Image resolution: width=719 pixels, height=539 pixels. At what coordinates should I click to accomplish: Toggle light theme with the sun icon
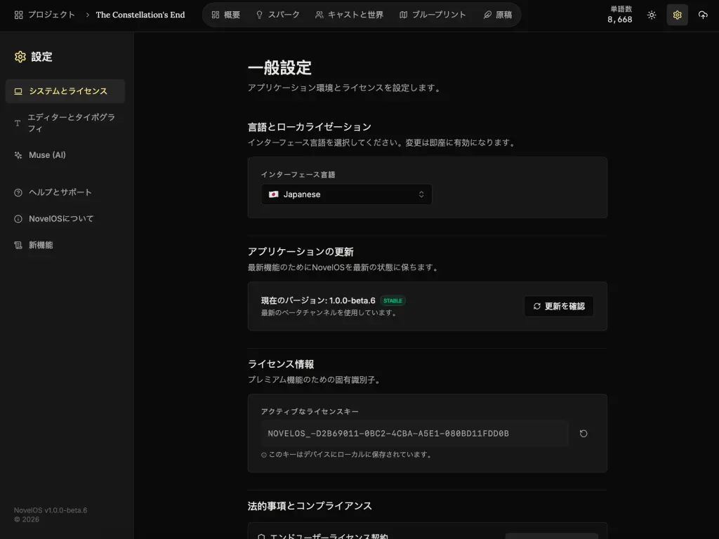[x=652, y=14]
